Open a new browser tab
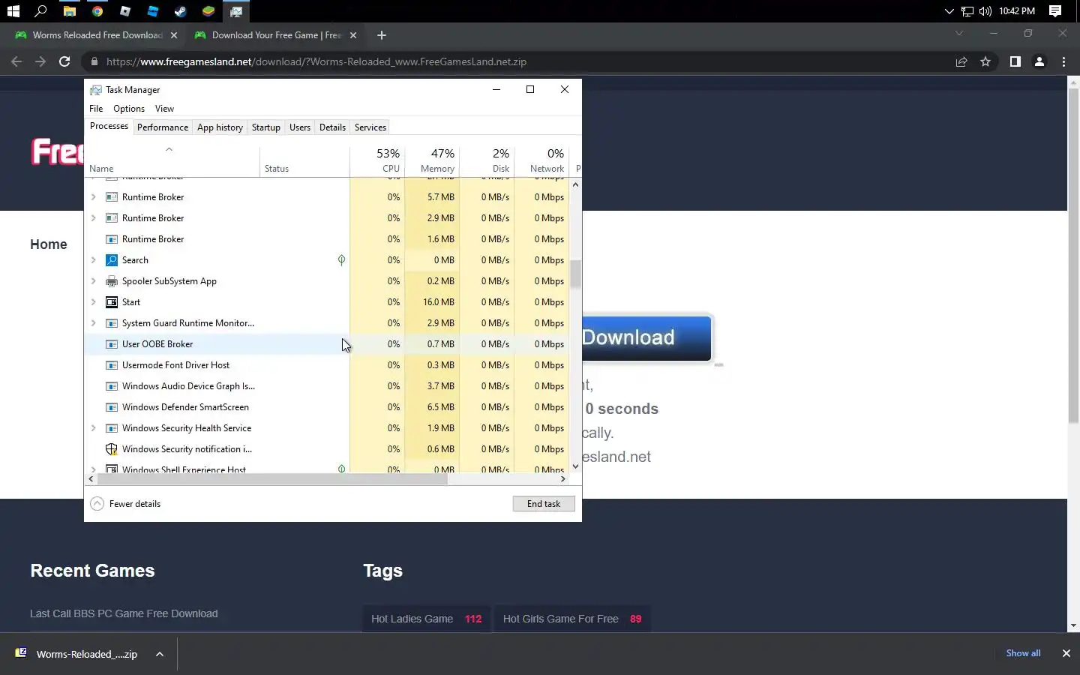The image size is (1080, 675). [x=382, y=35]
